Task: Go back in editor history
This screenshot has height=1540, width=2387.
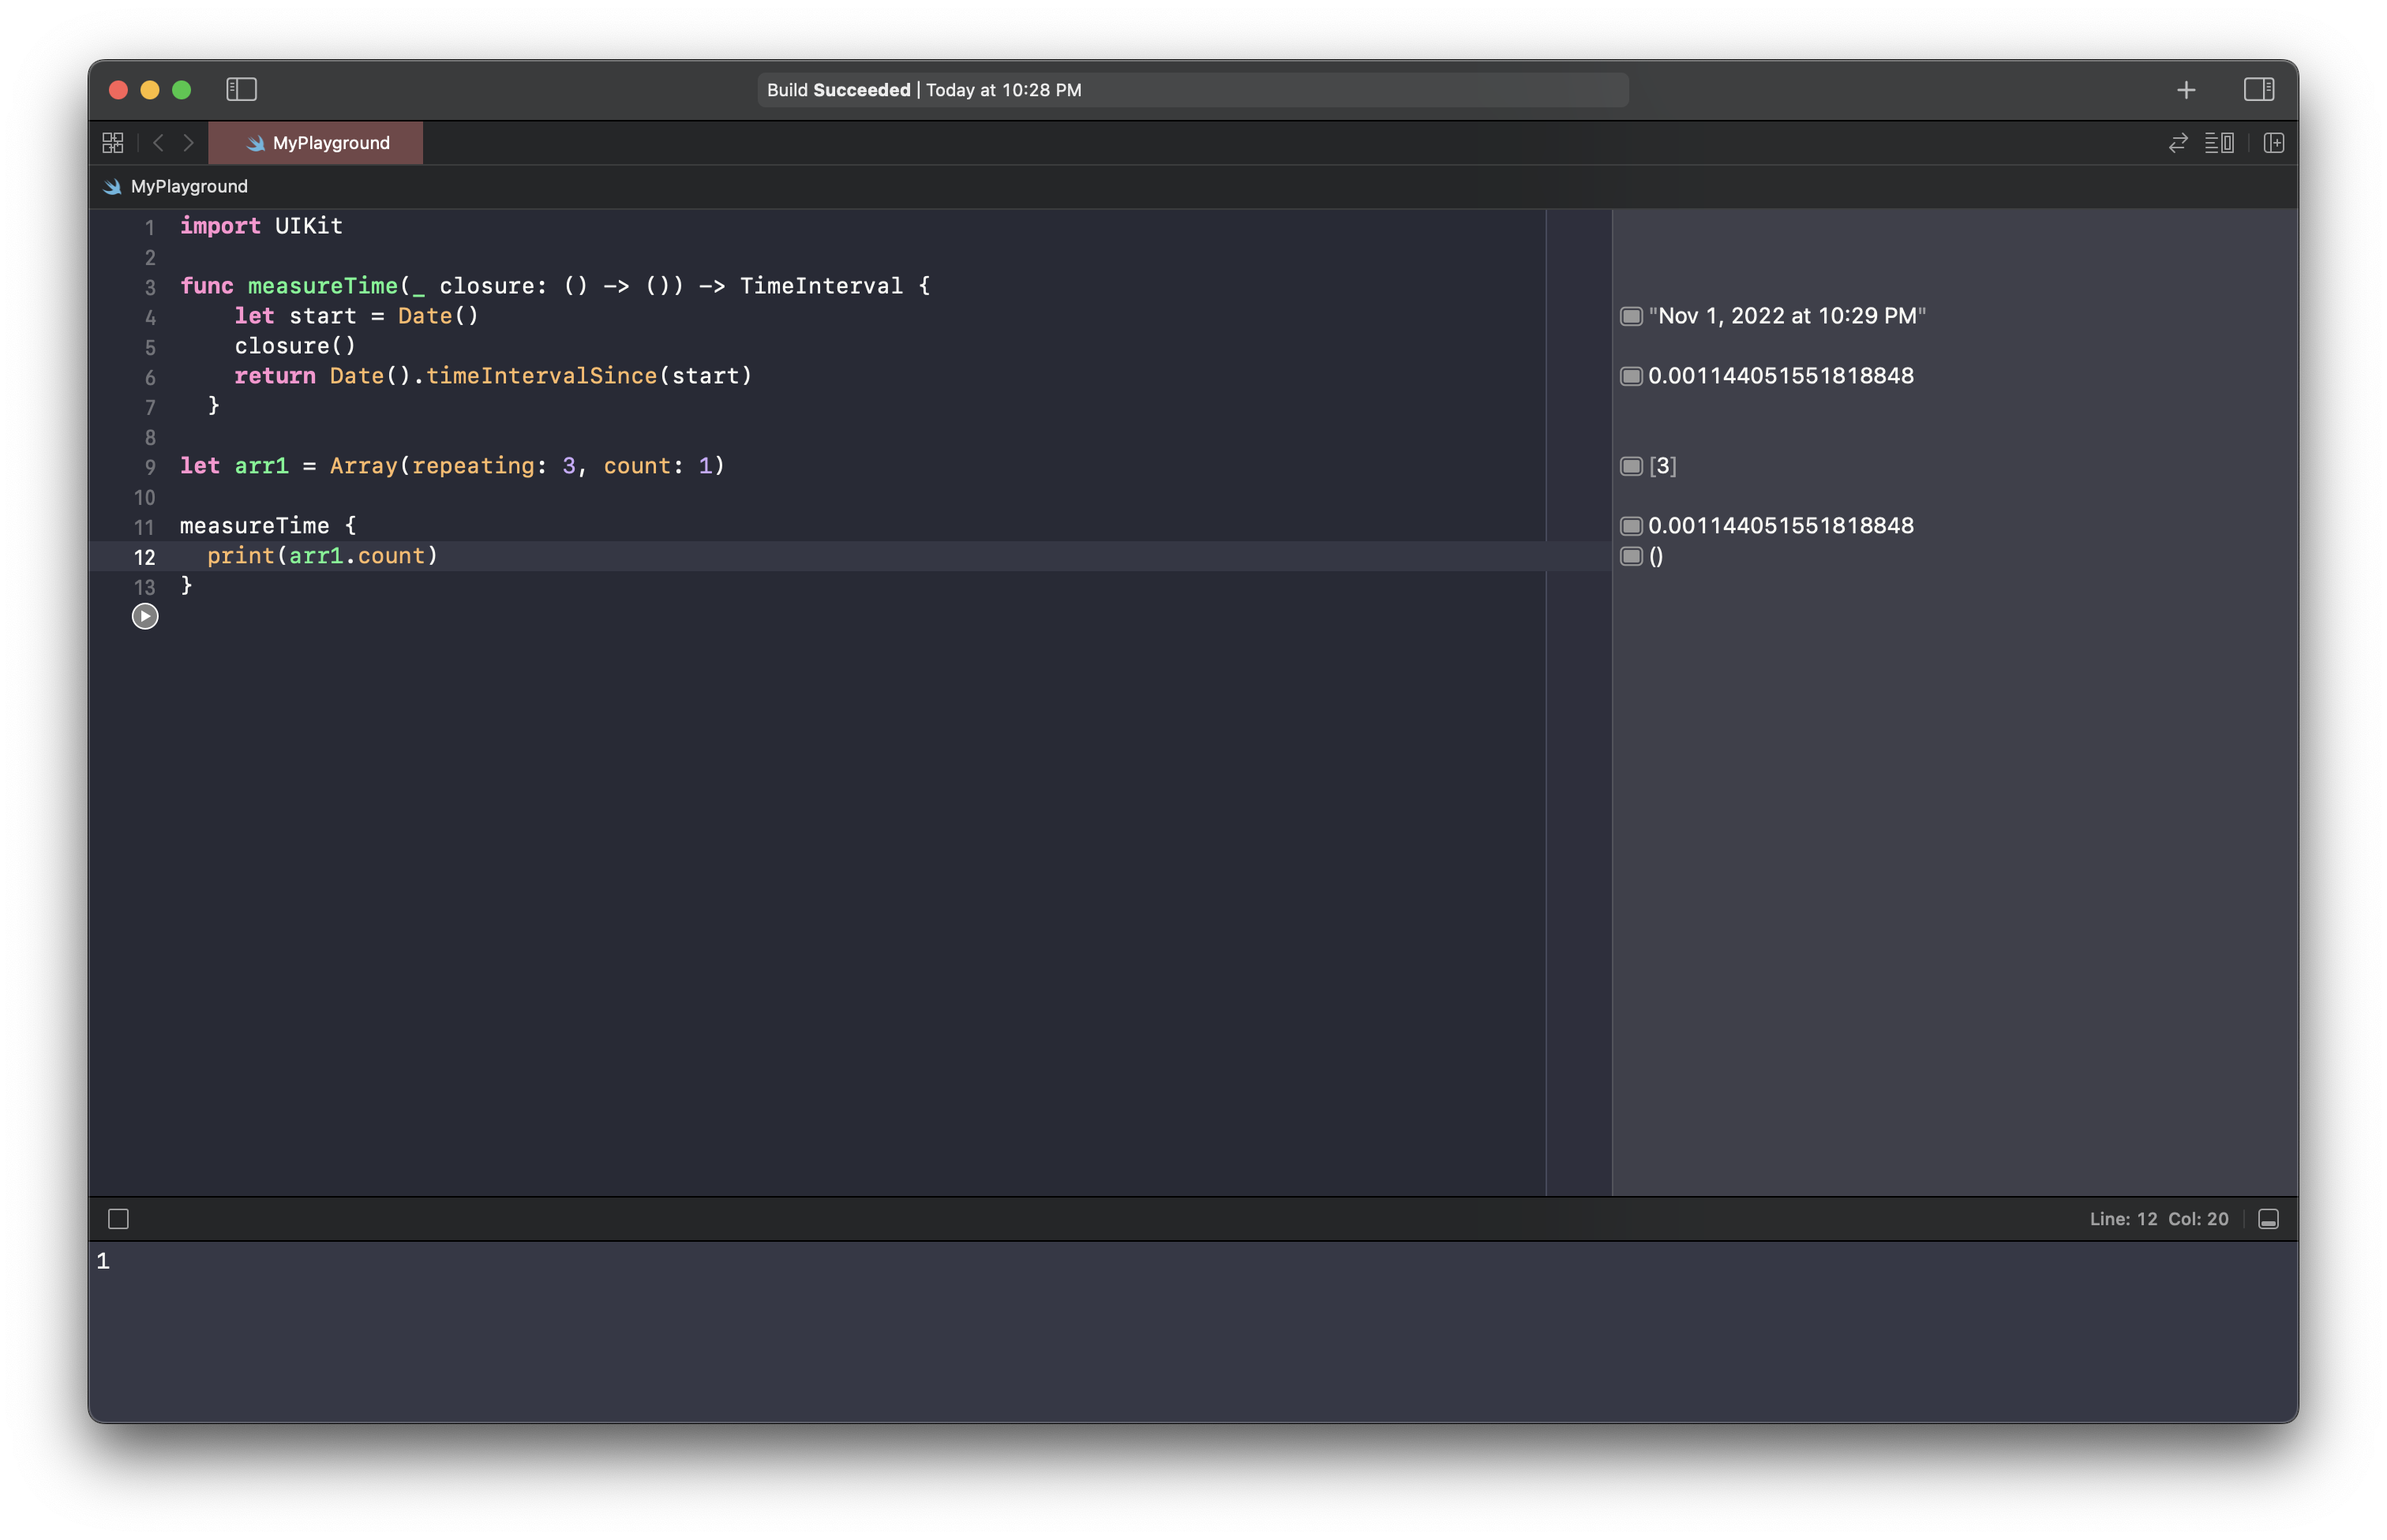Action: click(158, 143)
